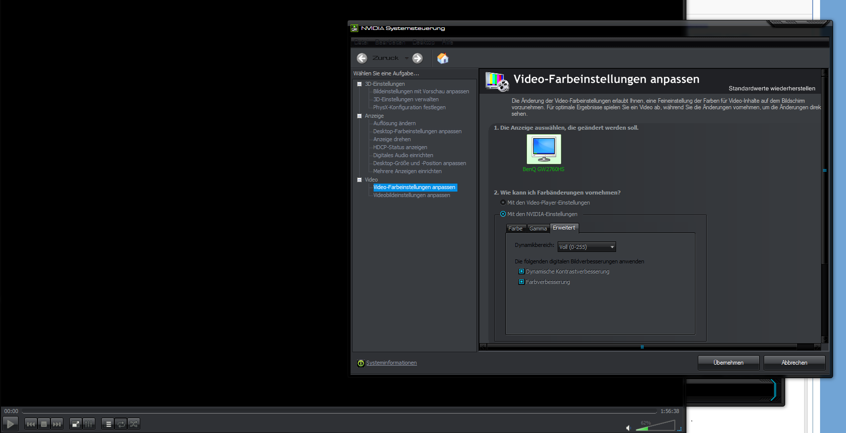This screenshot has height=433, width=846.
Task: Select the BenQ GW2760HS monitor icon
Action: (544, 149)
